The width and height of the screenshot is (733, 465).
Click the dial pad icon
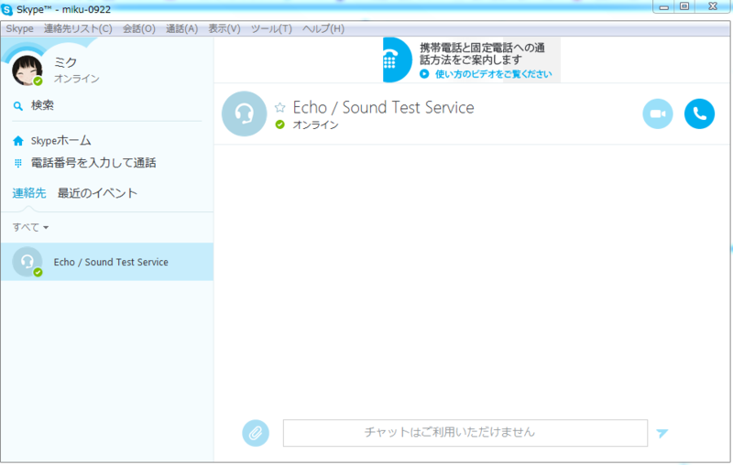[17, 163]
